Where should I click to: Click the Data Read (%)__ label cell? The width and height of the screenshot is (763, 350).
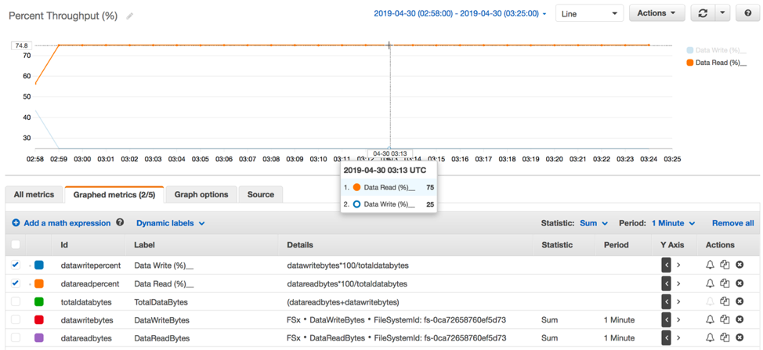(x=164, y=283)
